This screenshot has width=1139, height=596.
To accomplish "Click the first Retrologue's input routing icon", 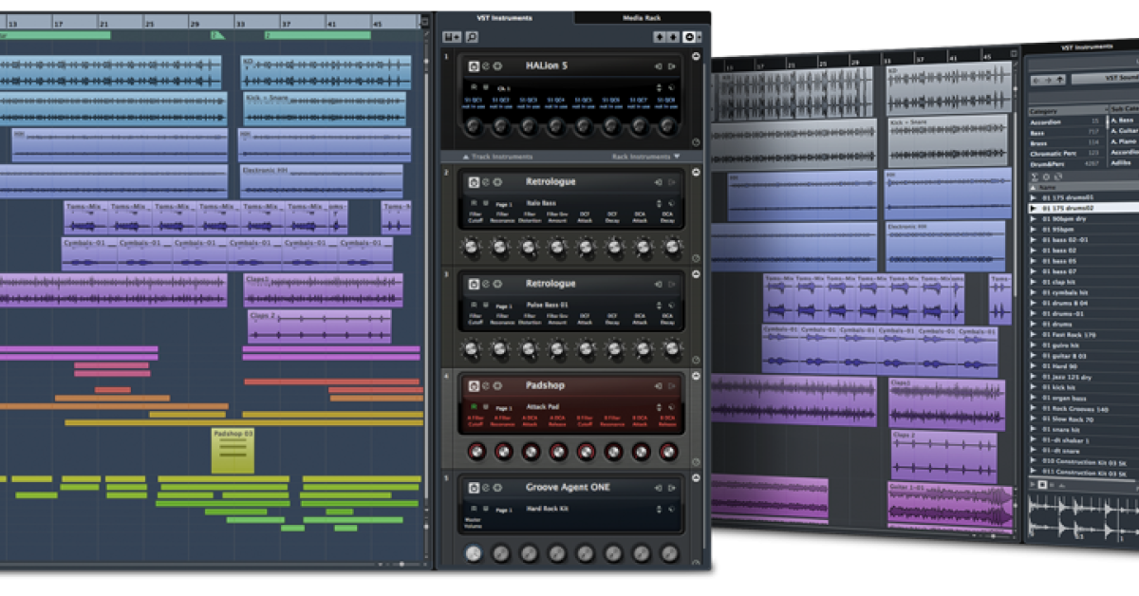I will click(x=658, y=182).
